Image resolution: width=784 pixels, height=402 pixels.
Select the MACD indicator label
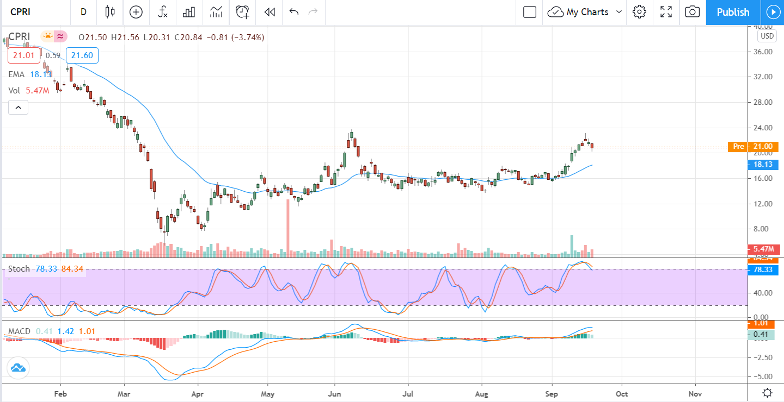tap(19, 331)
